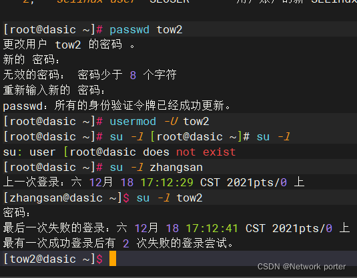
Task: Click the 'passwd: 所有的身份验证令牌已经成功更新' line
Action: [117, 106]
